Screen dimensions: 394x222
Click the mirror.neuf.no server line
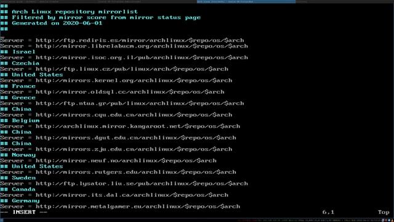point(108,160)
